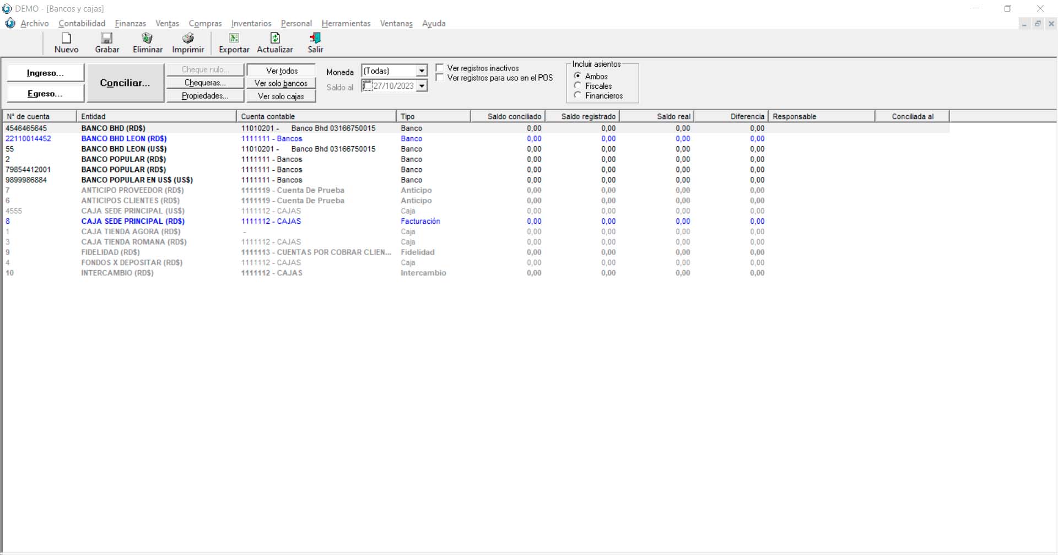Image resolution: width=1058 pixels, height=555 pixels.
Task: Toggle the checkbox inside the Saldo al date field
Action: (x=368, y=86)
